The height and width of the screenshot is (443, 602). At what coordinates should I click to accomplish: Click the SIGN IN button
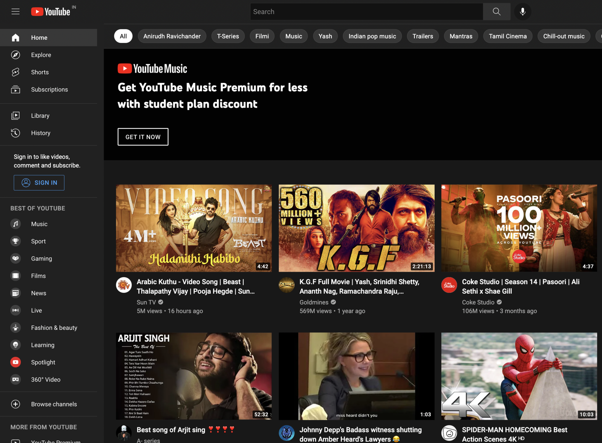(x=39, y=183)
